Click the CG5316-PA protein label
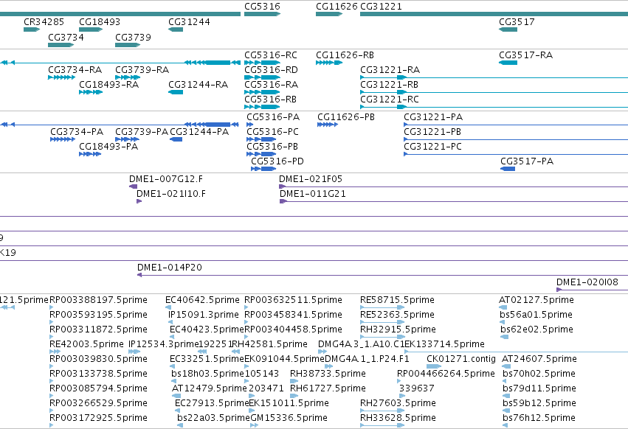Viewport: 628px width, 429px height. pos(273,117)
